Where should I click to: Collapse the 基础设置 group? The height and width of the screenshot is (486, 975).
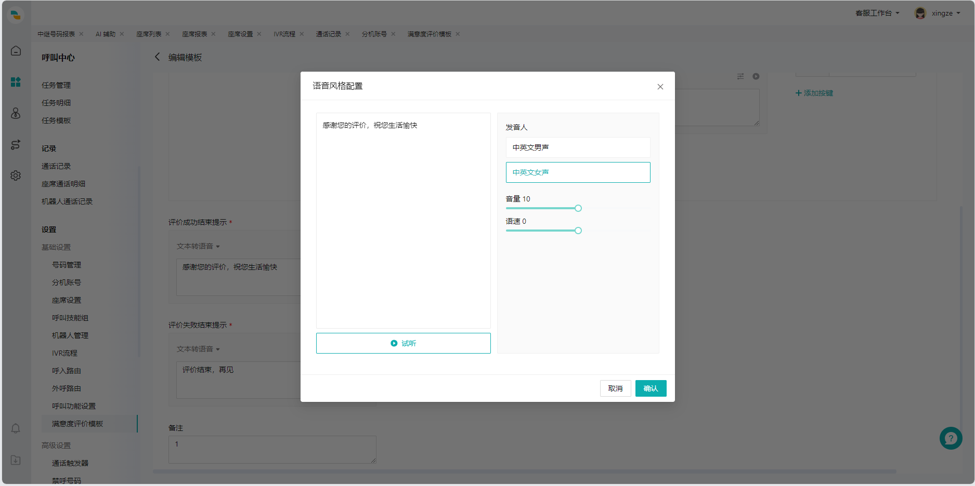pos(56,247)
